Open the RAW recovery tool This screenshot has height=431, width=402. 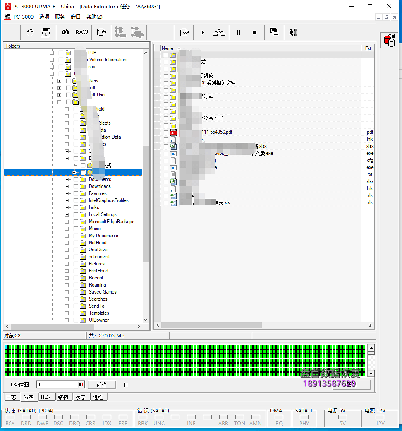click(81, 32)
